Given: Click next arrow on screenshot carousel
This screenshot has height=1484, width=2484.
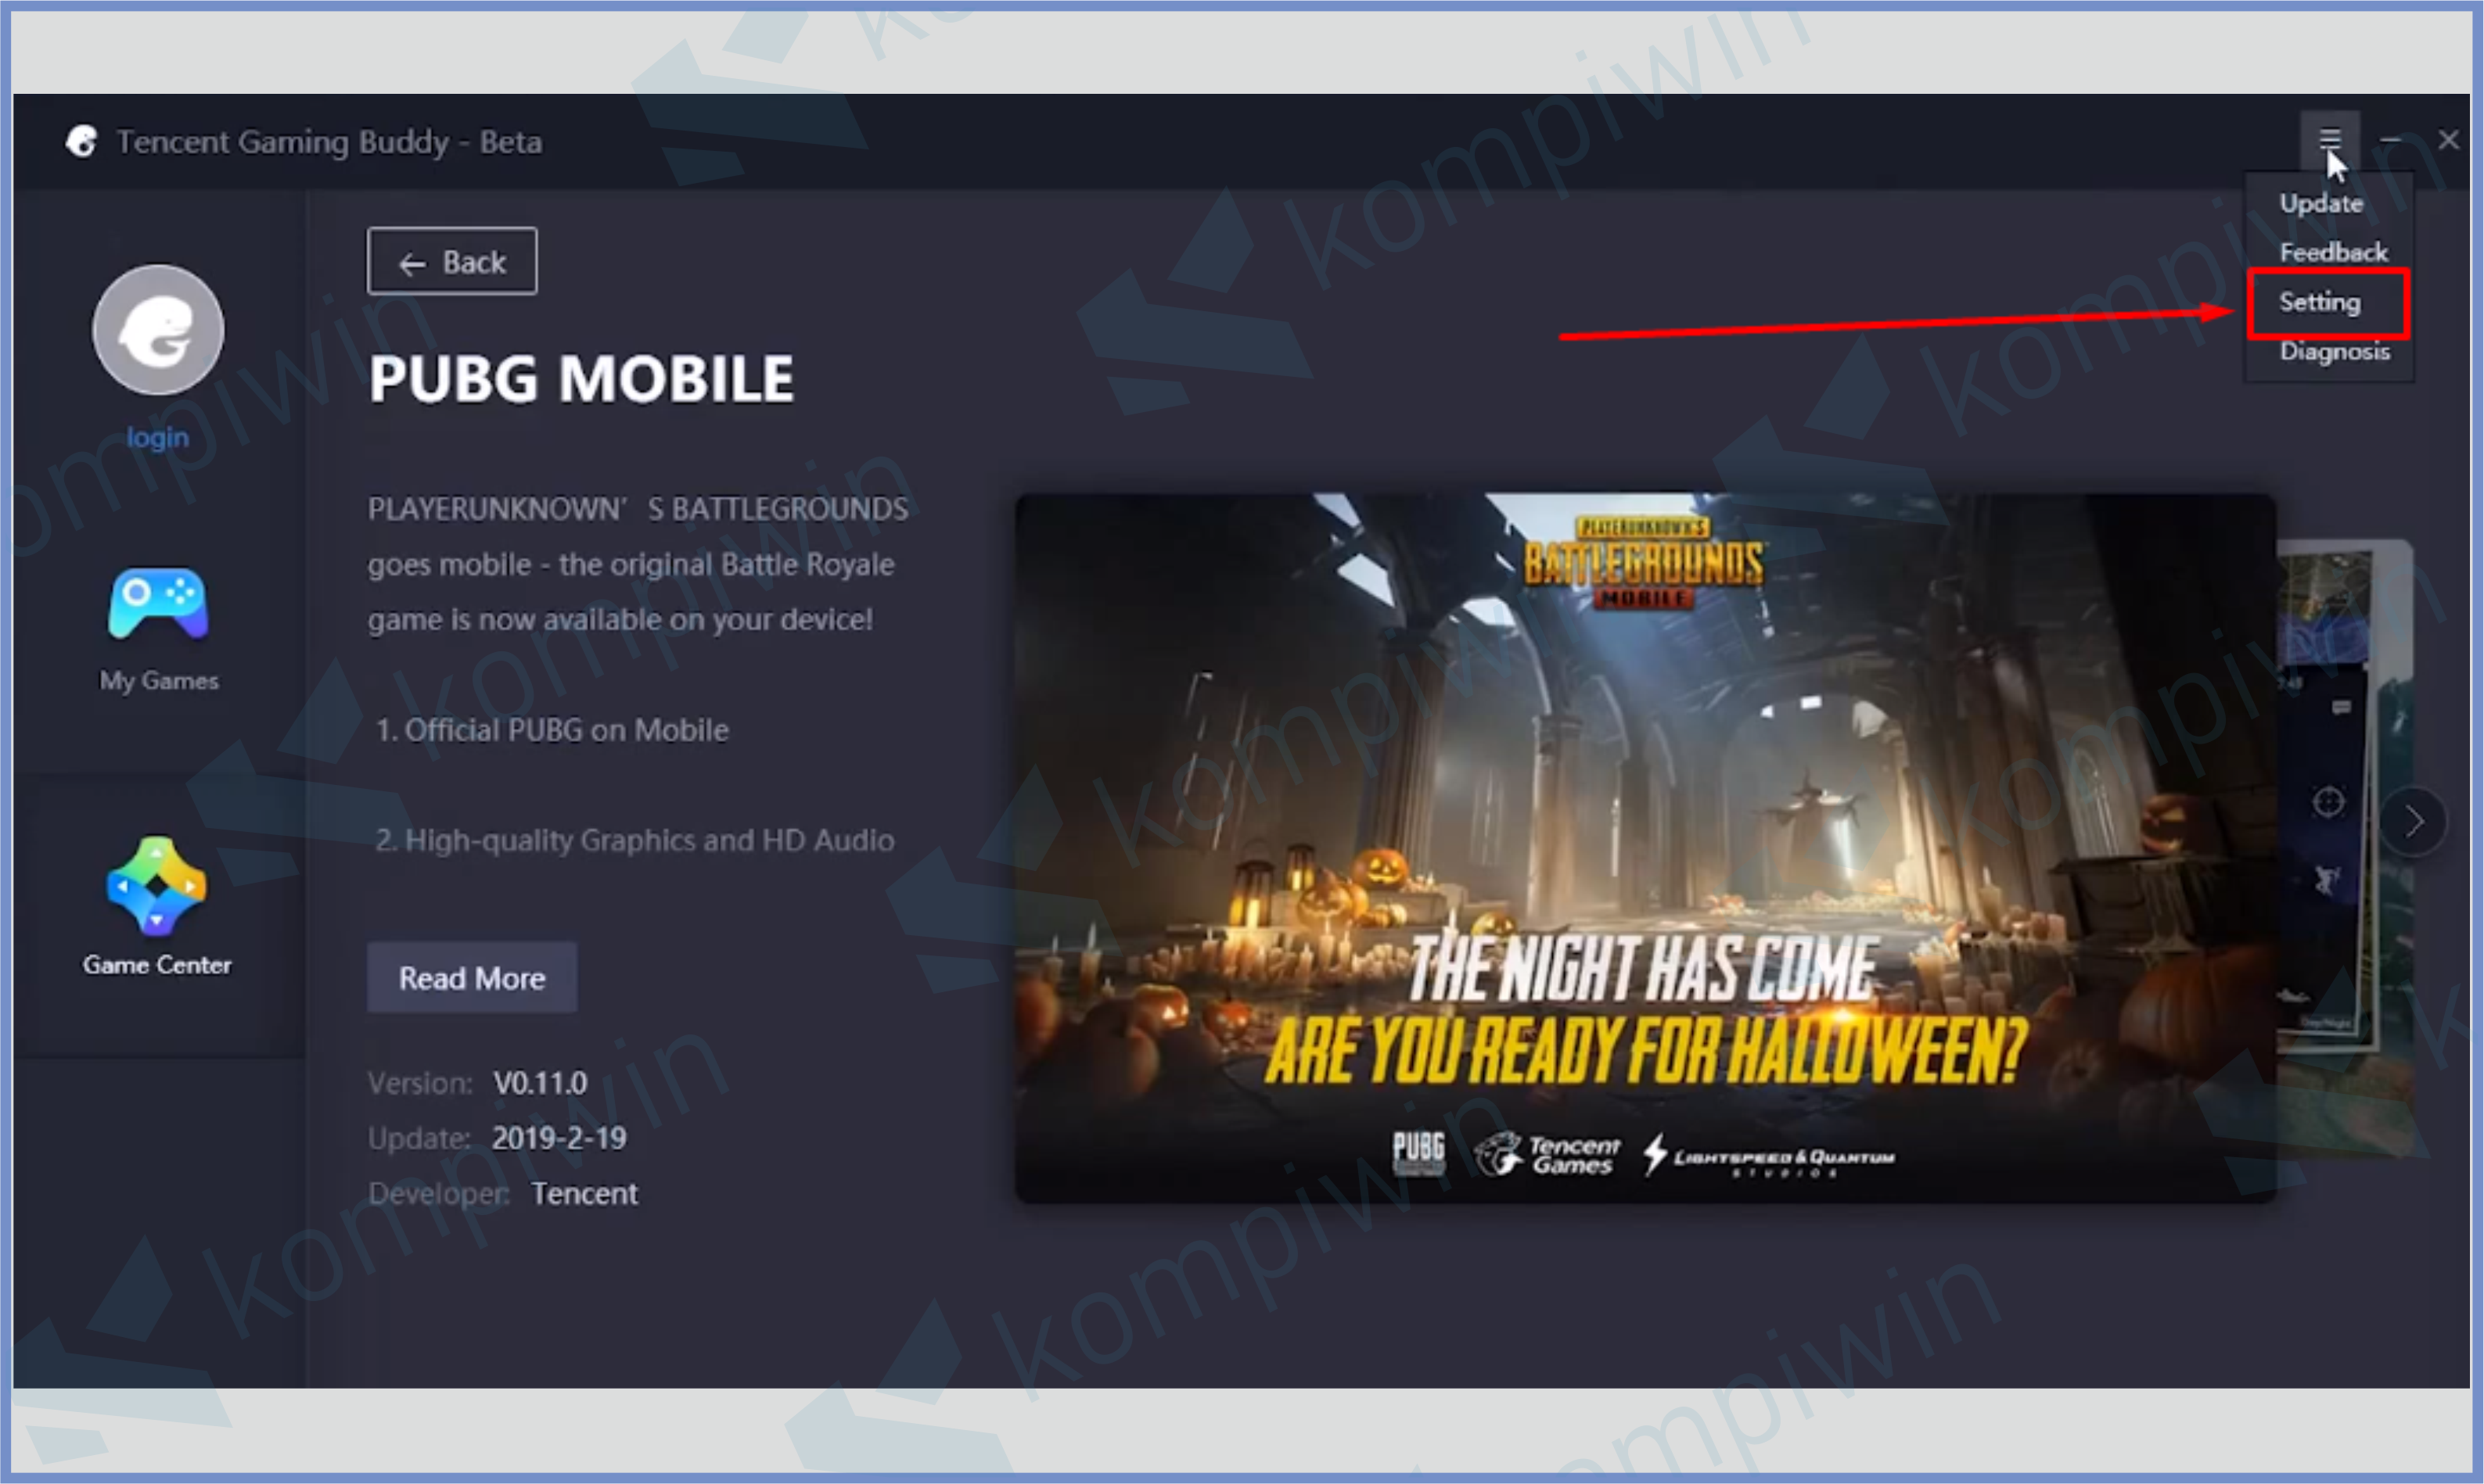Looking at the screenshot, I should coord(2413,822).
